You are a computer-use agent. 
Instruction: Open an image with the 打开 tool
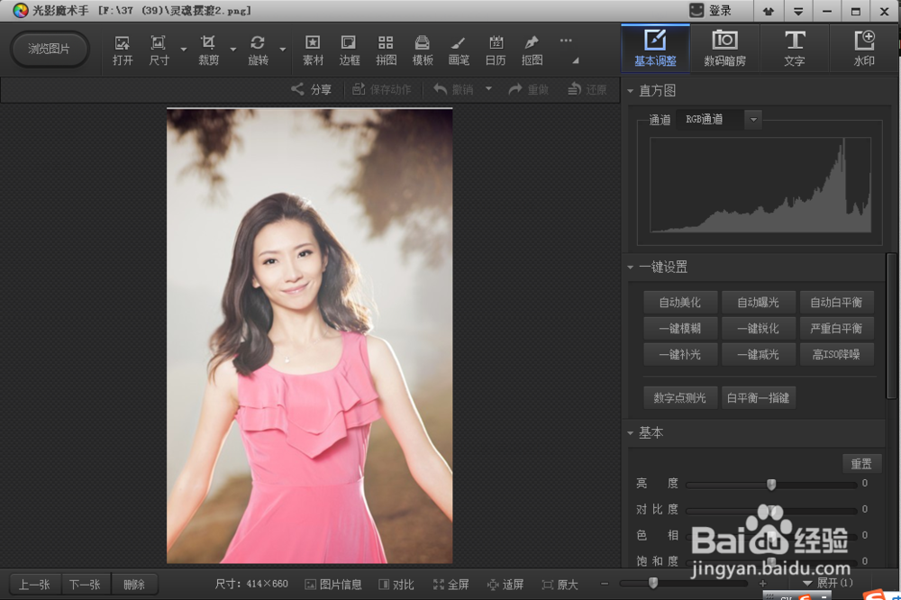tap(123, 50)
